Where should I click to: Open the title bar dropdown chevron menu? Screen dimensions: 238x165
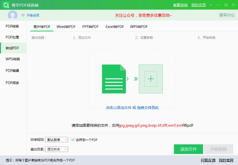point(211,5)
